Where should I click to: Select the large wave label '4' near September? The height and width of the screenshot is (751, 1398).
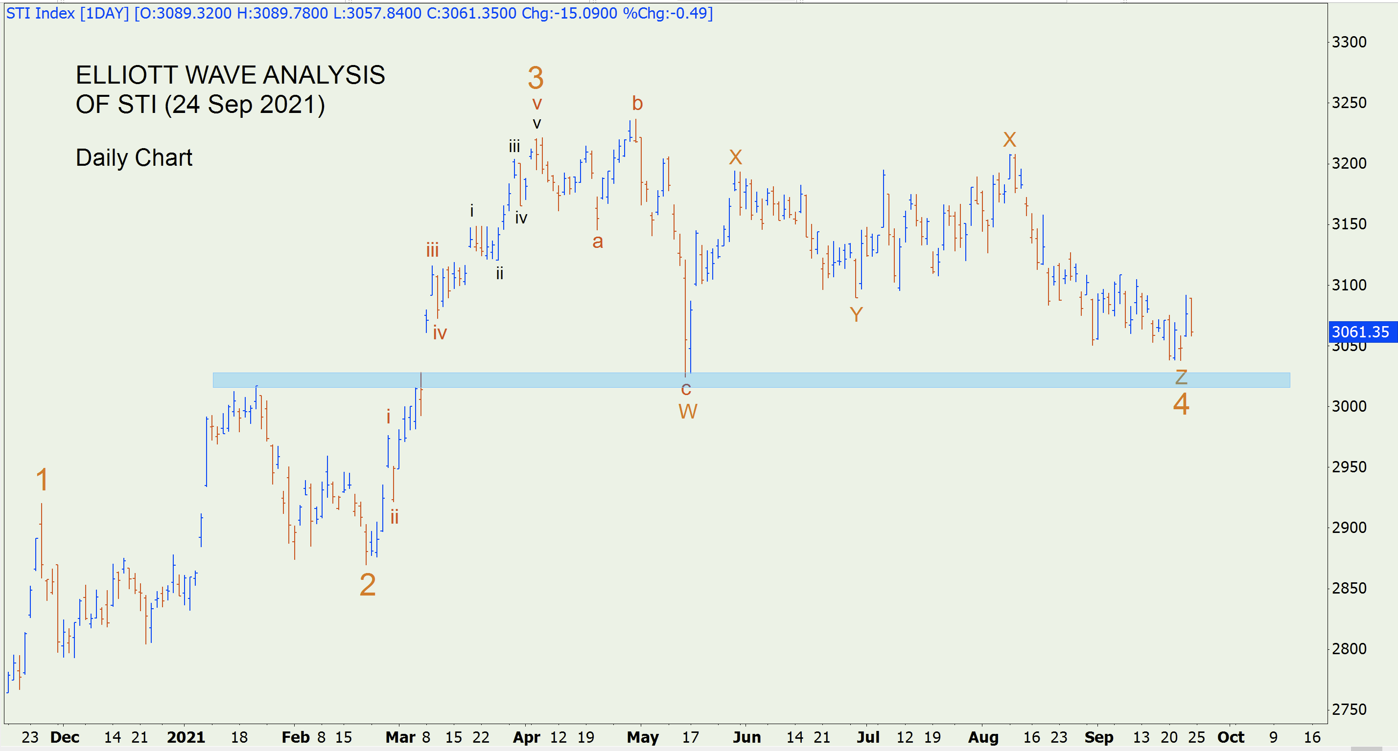click(1182, 404)
